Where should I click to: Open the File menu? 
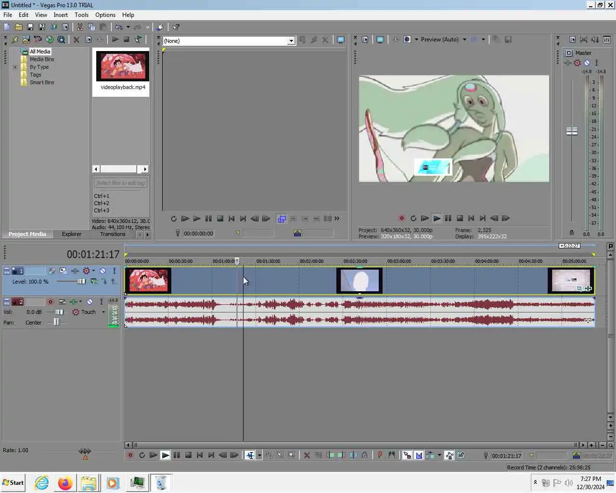point(8,15)
